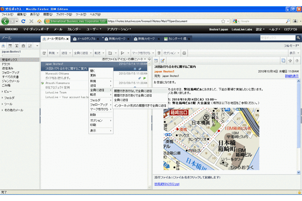Click the LotusLive Labs link
Viewport: 302px width, 201px height.
(x=242, y=29)
